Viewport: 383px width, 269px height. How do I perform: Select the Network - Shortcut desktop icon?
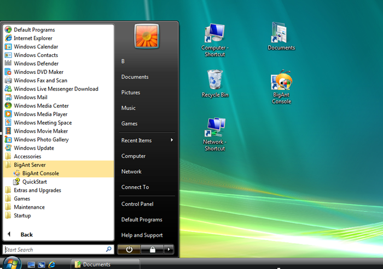pyautogui.click(x=214, y=135)
